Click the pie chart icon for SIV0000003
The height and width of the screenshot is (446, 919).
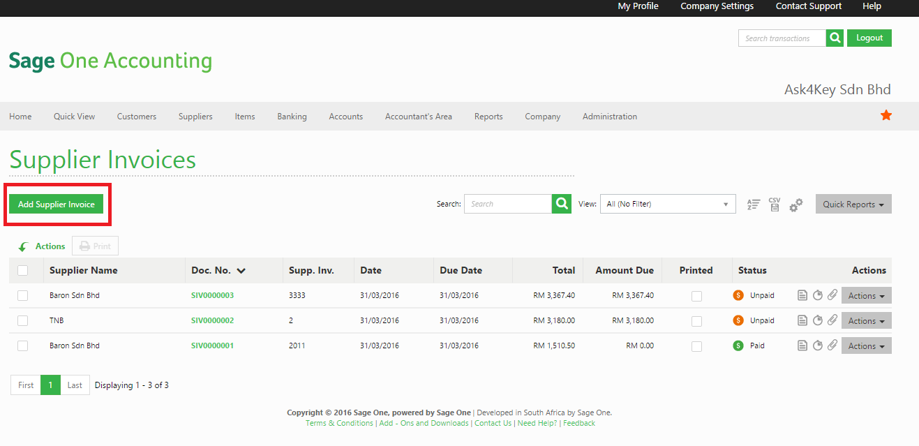(x=818, y=295)
